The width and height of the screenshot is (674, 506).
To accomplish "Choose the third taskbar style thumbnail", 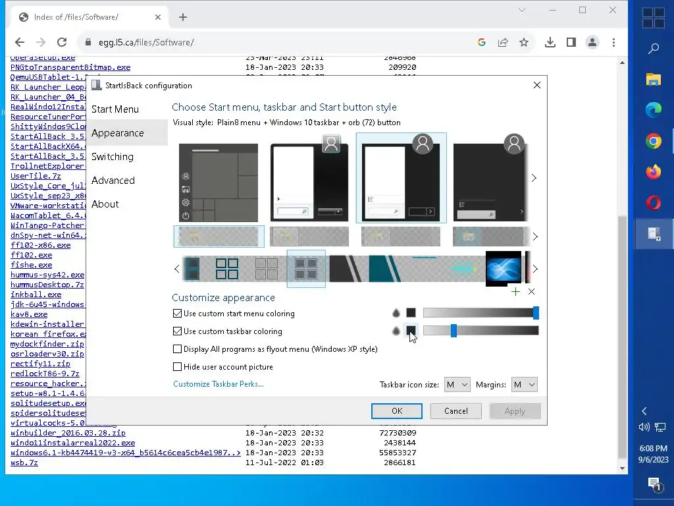I will 401,237.
